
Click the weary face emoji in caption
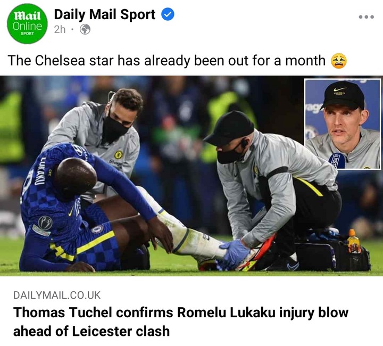point(338,61)
